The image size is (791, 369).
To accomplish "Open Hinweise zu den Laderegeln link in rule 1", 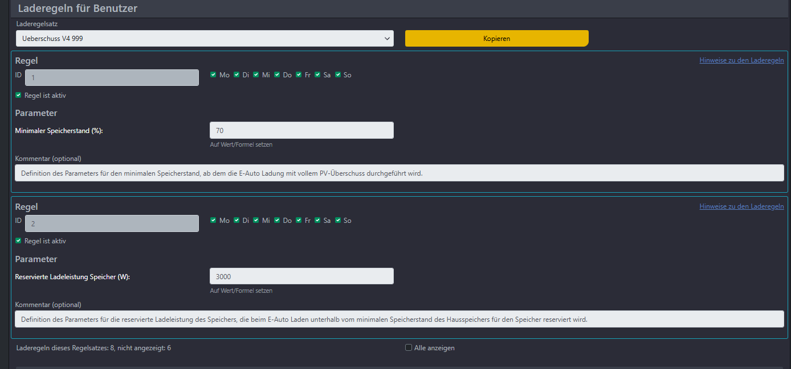I will coord(741,60).
